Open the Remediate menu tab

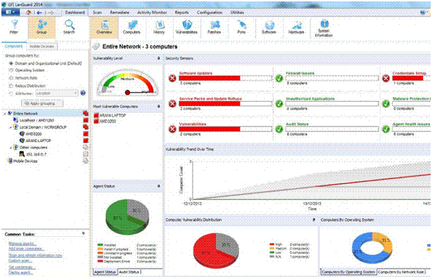click(120, 12)
